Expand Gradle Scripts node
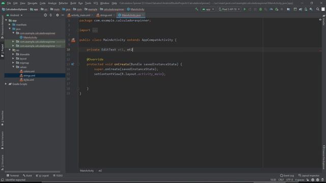This screenshot has height=183, width=326. (x=6, y=84)
